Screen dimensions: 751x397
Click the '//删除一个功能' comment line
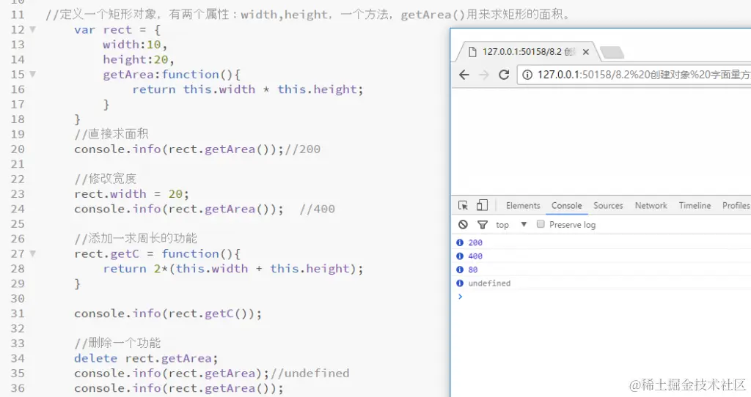coord(117,343)
